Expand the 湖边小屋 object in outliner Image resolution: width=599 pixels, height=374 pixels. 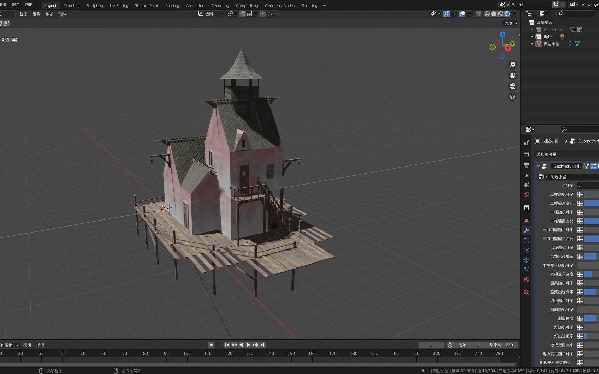click(532, 44)
